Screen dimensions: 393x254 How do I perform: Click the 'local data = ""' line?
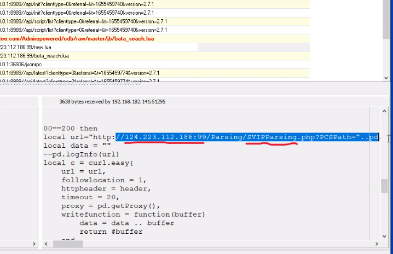(x=77, y=146)
